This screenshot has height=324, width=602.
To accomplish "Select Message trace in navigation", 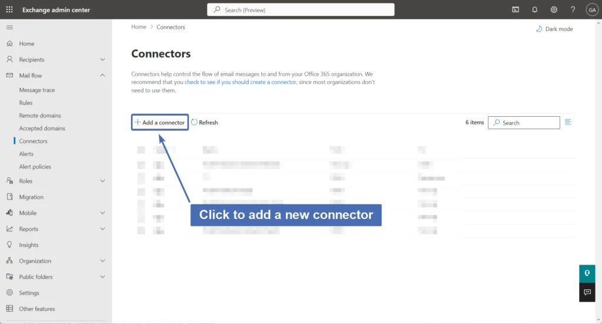I will pyautogui.click(x=37, y=90).
